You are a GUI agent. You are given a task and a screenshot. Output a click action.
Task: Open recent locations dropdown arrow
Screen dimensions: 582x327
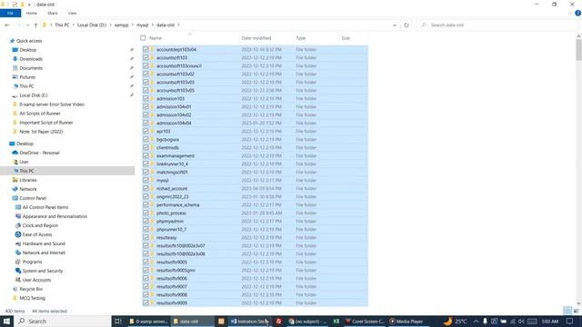[x=28, y=25]
